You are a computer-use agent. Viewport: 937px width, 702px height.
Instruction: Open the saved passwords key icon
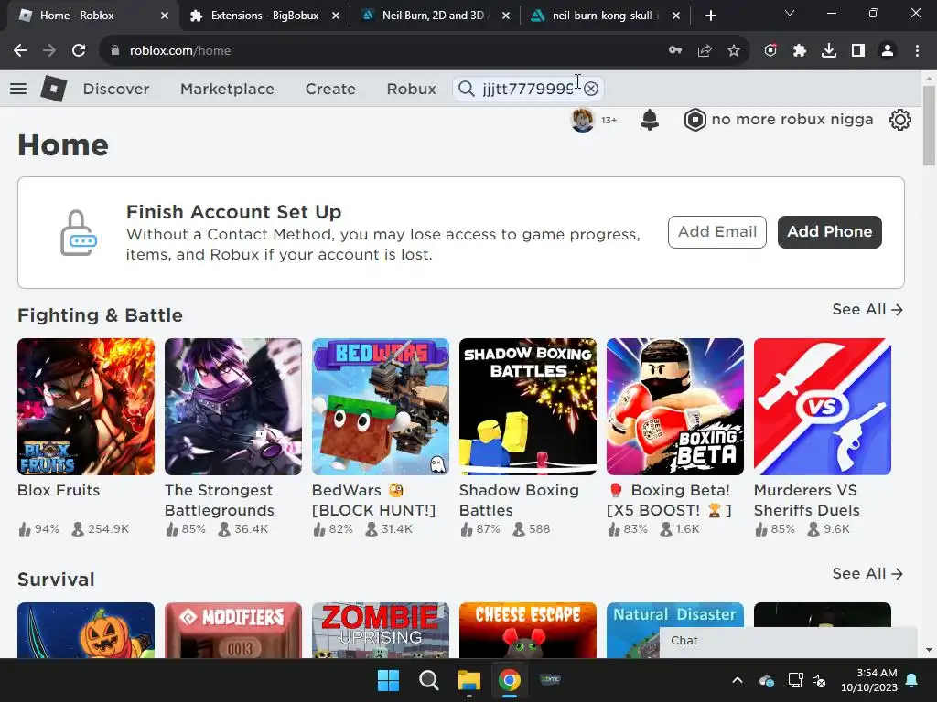point(675,51)
